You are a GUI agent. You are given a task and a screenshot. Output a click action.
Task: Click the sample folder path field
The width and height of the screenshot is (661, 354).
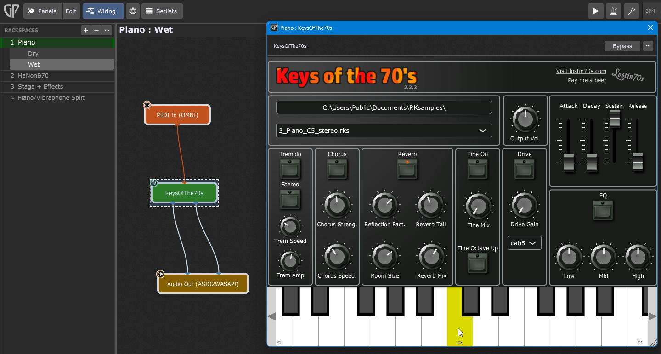pyautogui.click(x=384, y=107)
